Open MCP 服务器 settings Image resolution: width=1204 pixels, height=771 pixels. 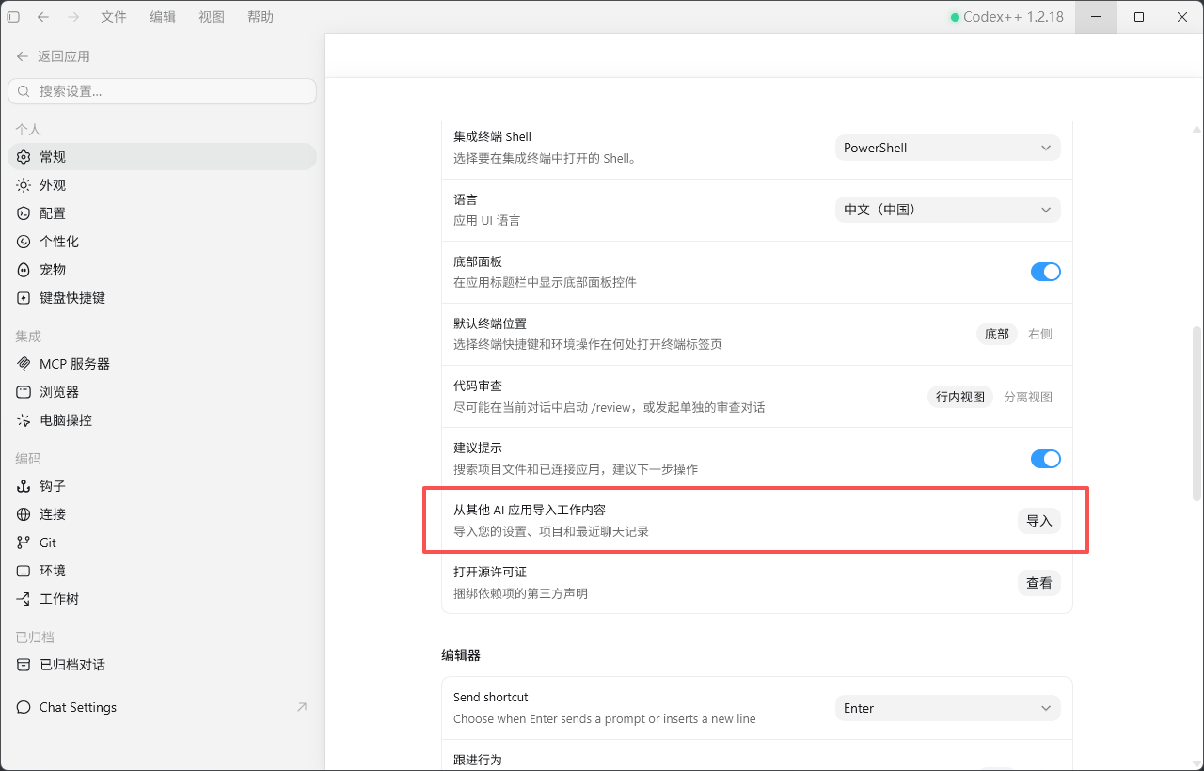point(162,364)
